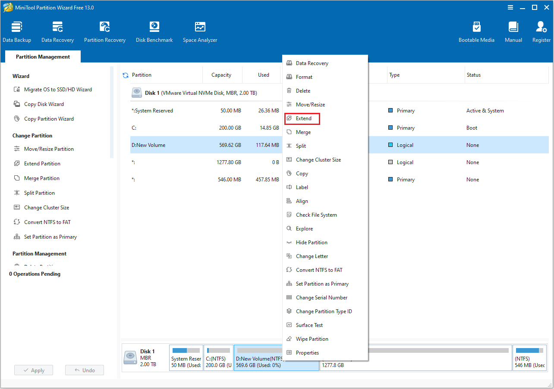
Task: Open Data Backup from the toolbar
Action: (x=17, y=32)
